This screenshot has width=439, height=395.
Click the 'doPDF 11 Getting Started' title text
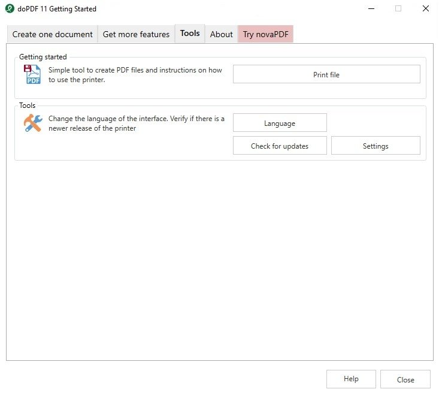tap(57, 9)
